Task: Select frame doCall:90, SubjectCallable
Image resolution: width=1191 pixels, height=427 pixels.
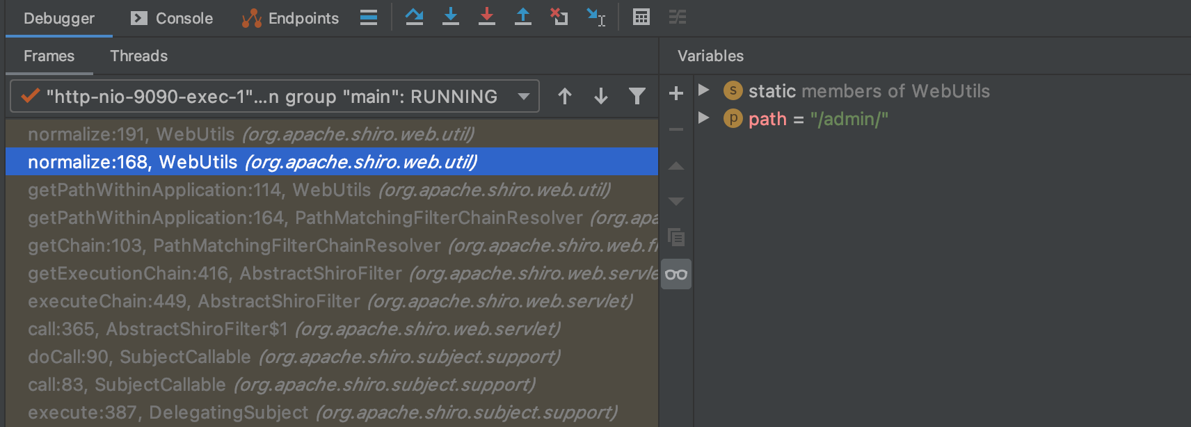Action: [331, 356]
